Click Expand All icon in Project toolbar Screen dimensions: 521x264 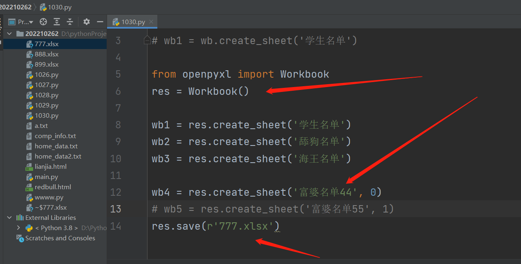(57, 22)
